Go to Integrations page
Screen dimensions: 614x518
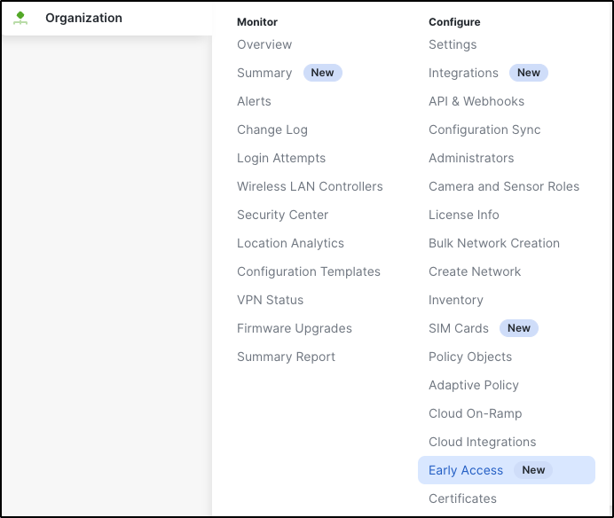463,73
